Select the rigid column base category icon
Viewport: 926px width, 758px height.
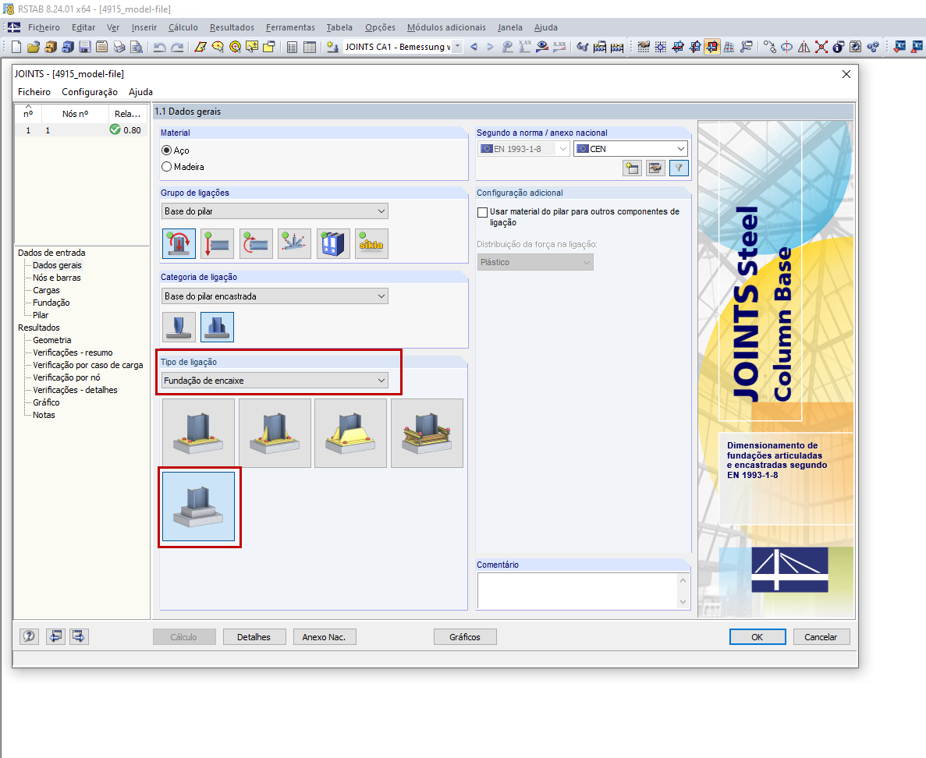click(218, 327)
